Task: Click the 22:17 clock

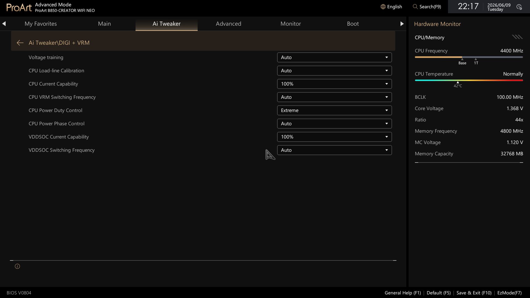Action: point(468,6)
